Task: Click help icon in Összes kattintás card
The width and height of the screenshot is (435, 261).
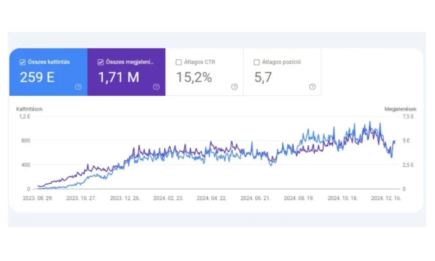Action: coord(78,86)
